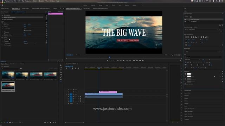Select the Track Select Forward tool
This screenshot has width=225, height=126.
(x=61, y=68)
